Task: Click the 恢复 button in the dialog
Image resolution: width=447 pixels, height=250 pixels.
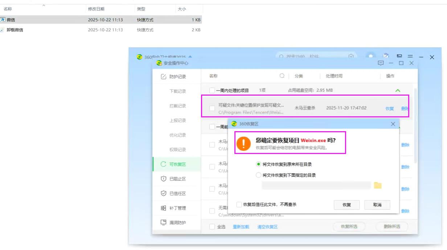Action: point(346,205)
